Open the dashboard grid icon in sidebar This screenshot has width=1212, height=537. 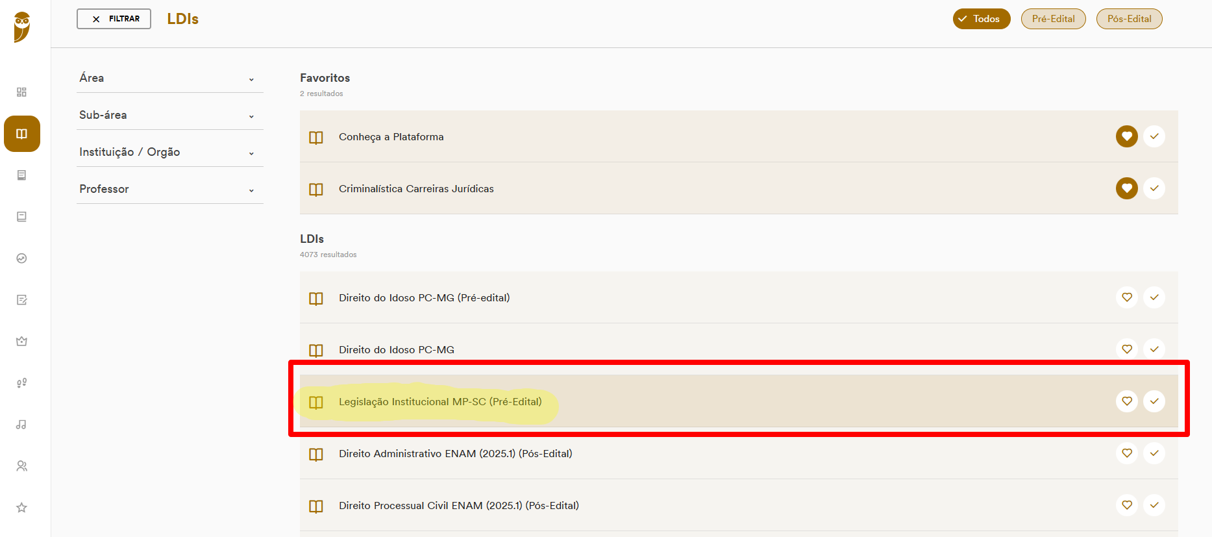[x=21, y=92]
